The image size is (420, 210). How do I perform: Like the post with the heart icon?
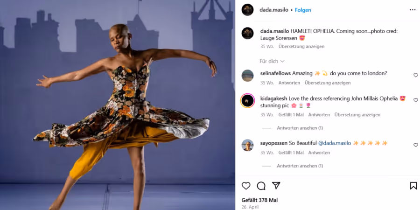246,186
